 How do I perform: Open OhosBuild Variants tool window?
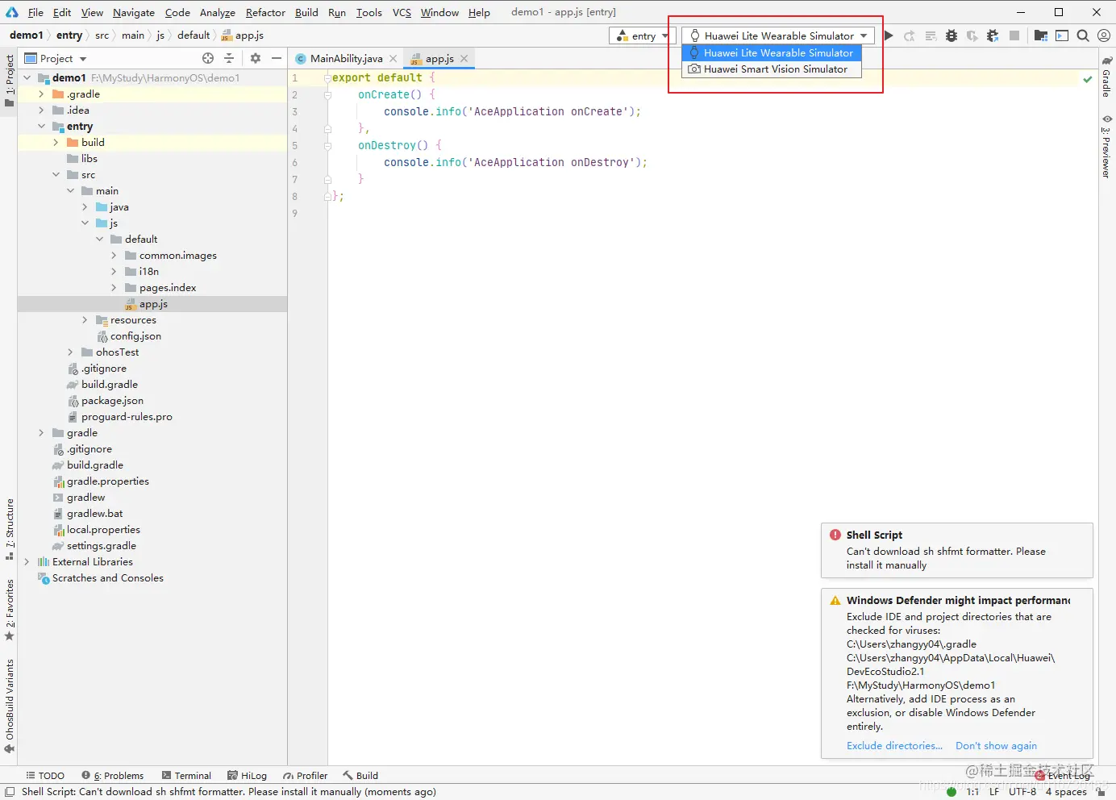click(10, 706)
